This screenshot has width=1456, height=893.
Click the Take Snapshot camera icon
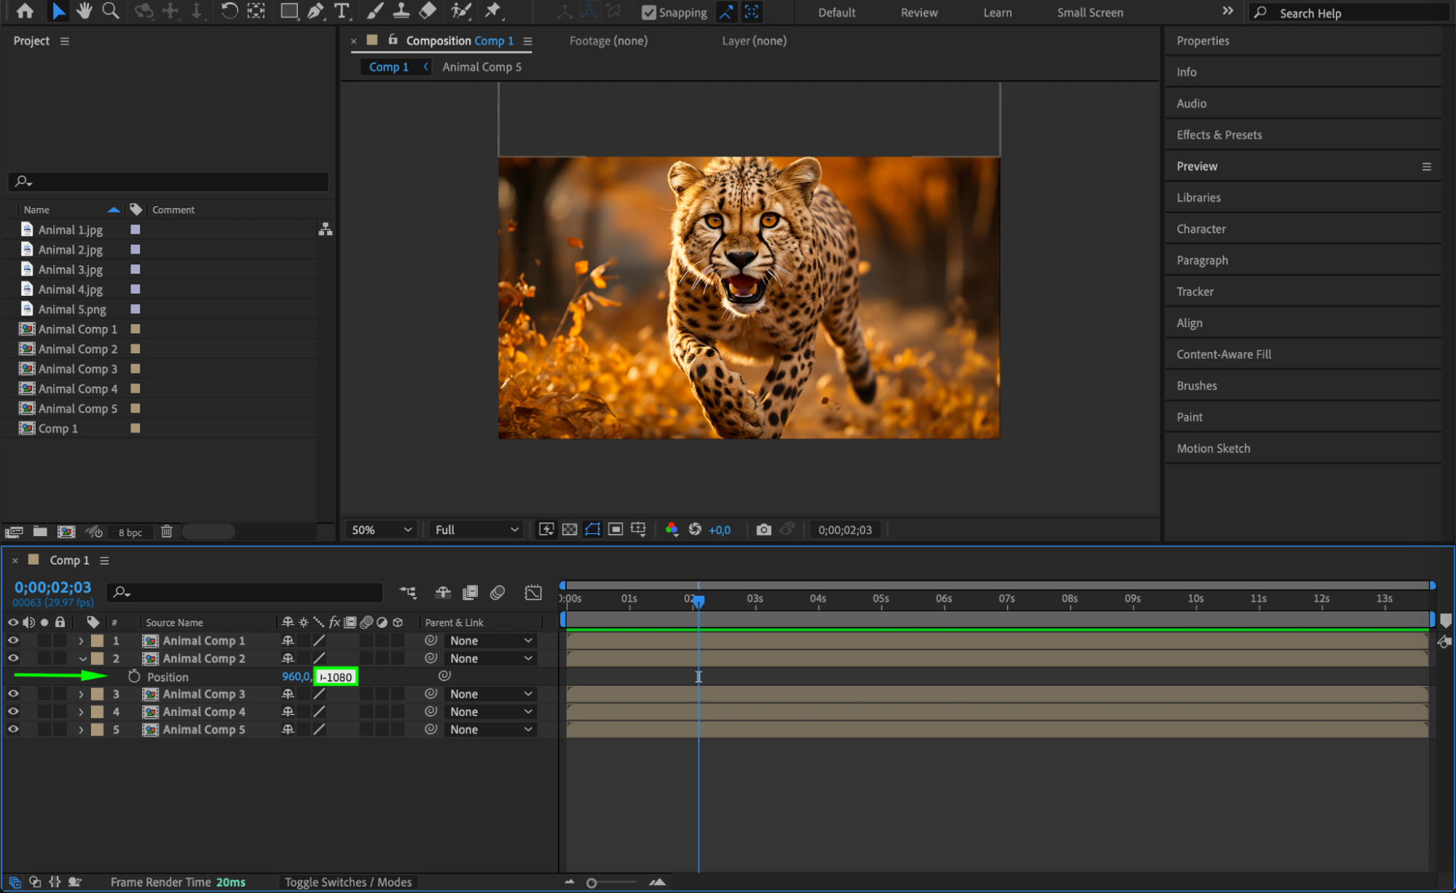(x=763, y=530)
